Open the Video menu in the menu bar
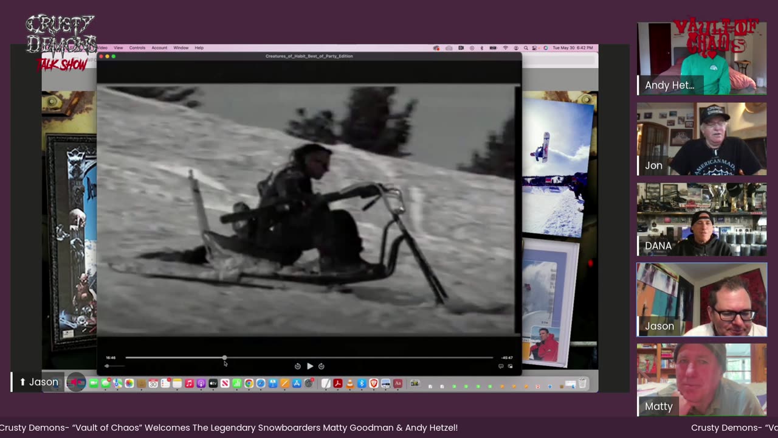 coord(102,47)
